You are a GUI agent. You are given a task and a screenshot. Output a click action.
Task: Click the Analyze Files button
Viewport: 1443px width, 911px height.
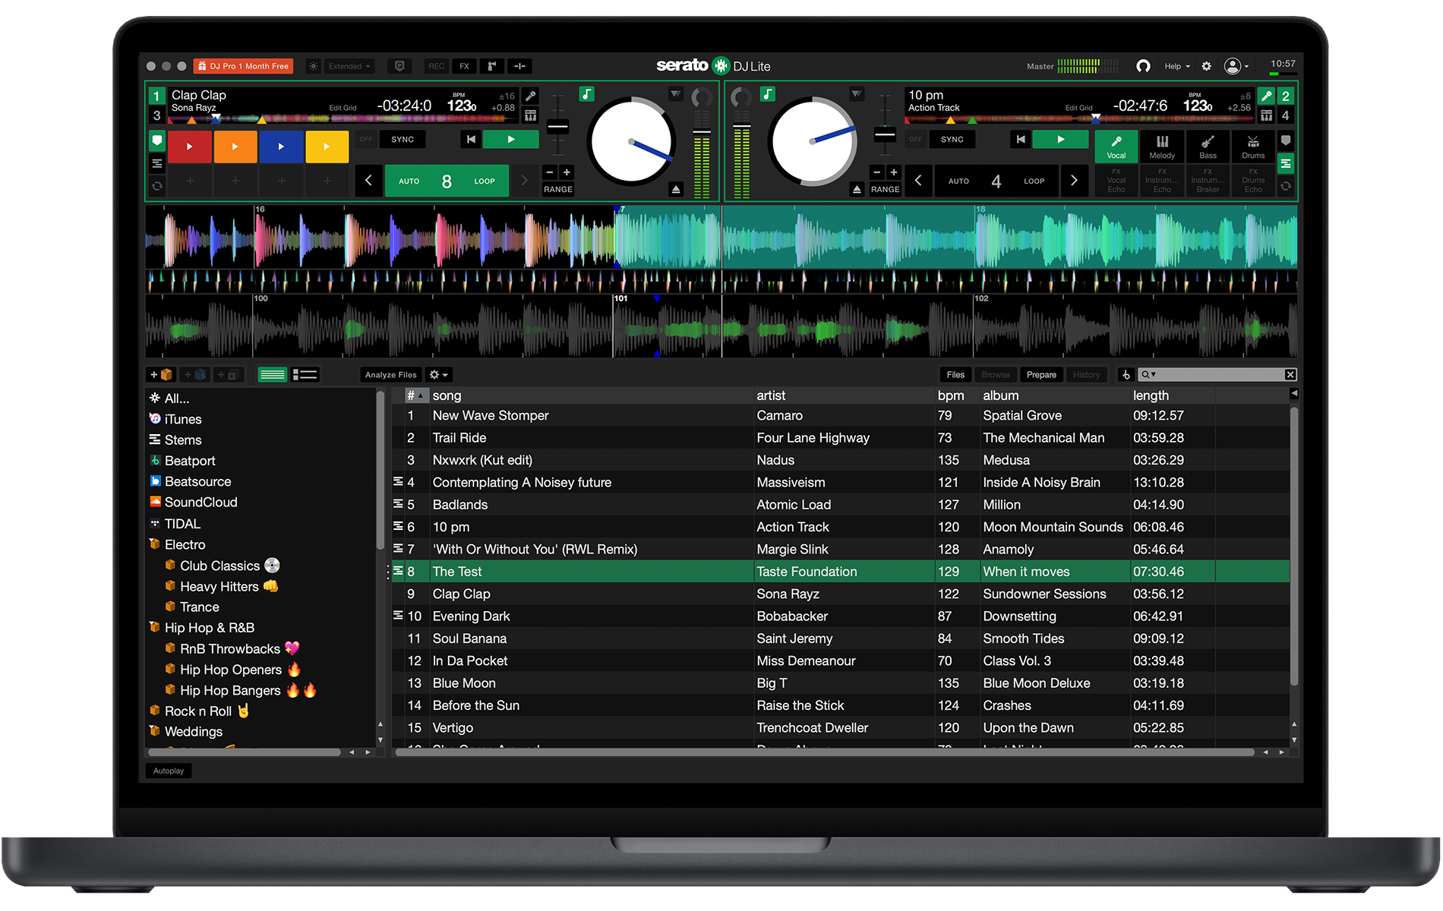click(390, 374)
